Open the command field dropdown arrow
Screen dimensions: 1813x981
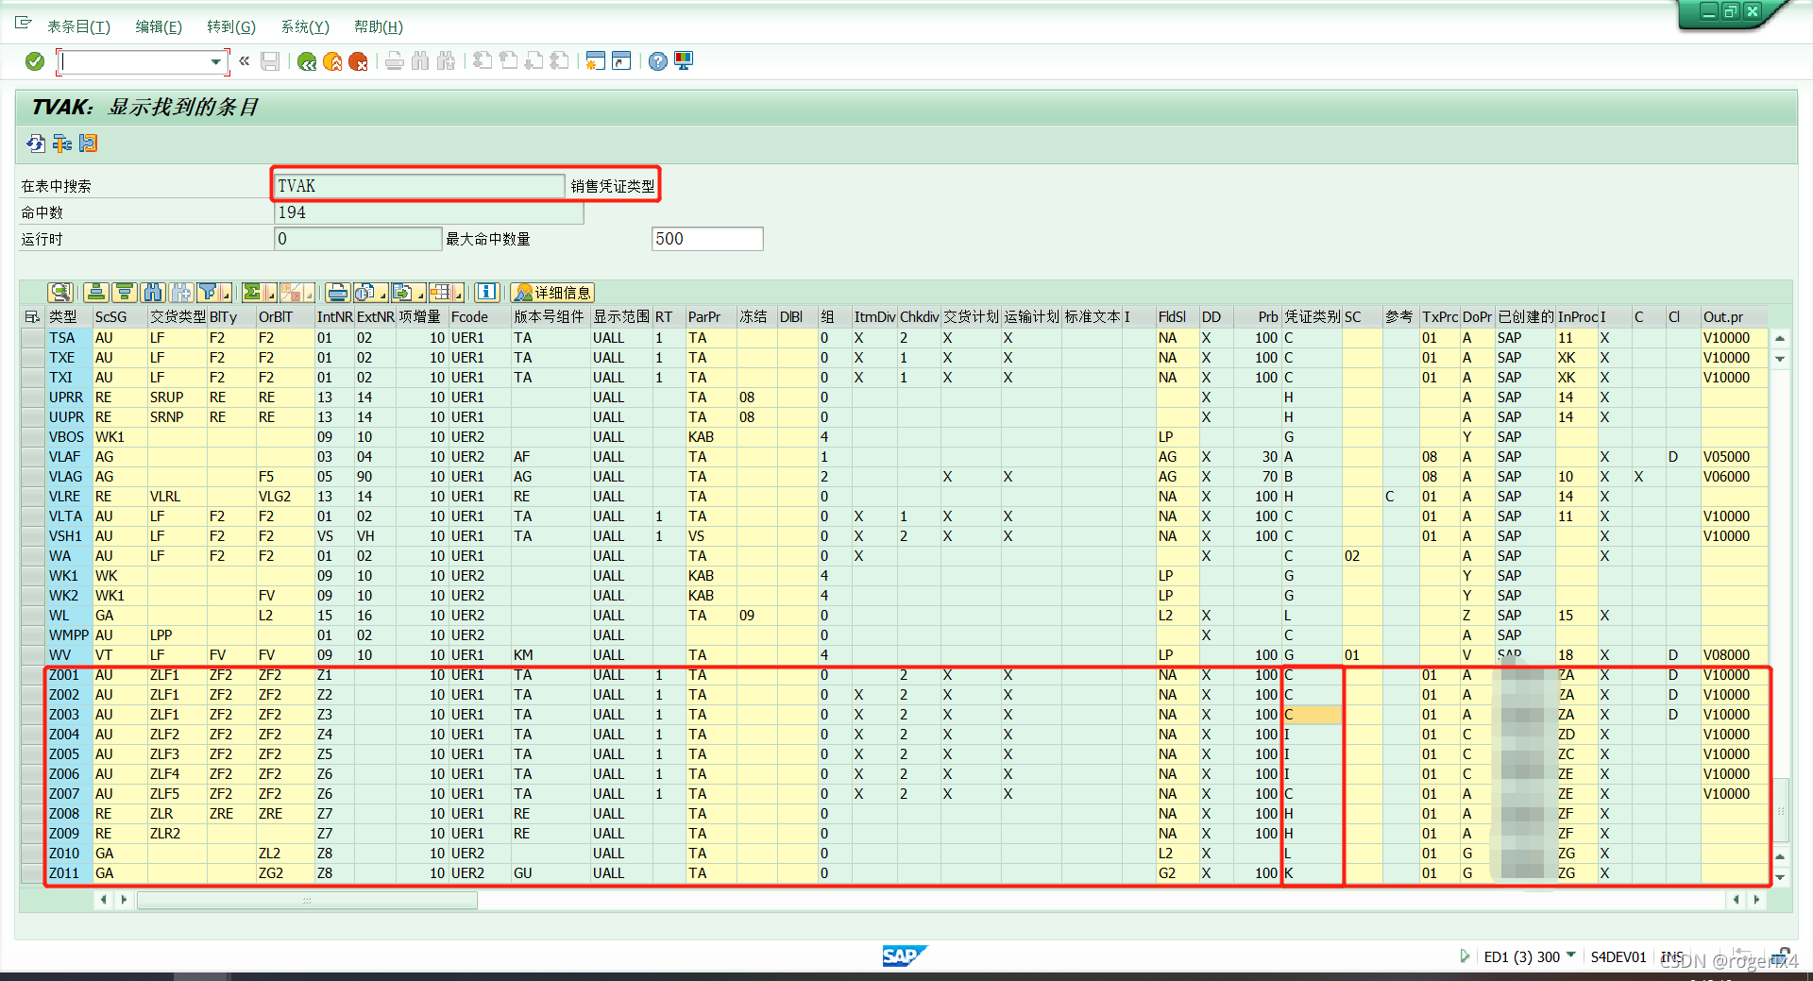tap(216, 62)
